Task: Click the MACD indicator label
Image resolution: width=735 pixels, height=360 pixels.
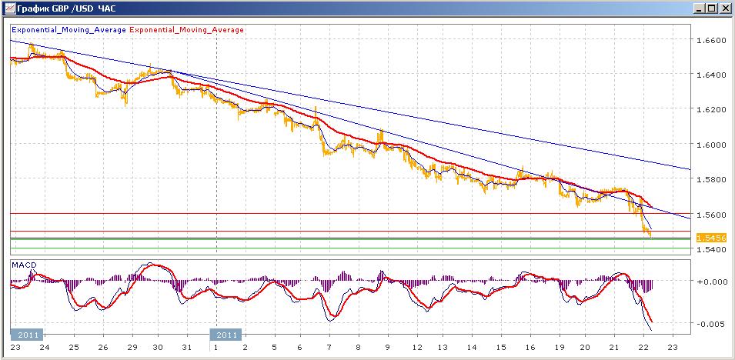Action: pyautogui.click(x=24, y=265)
